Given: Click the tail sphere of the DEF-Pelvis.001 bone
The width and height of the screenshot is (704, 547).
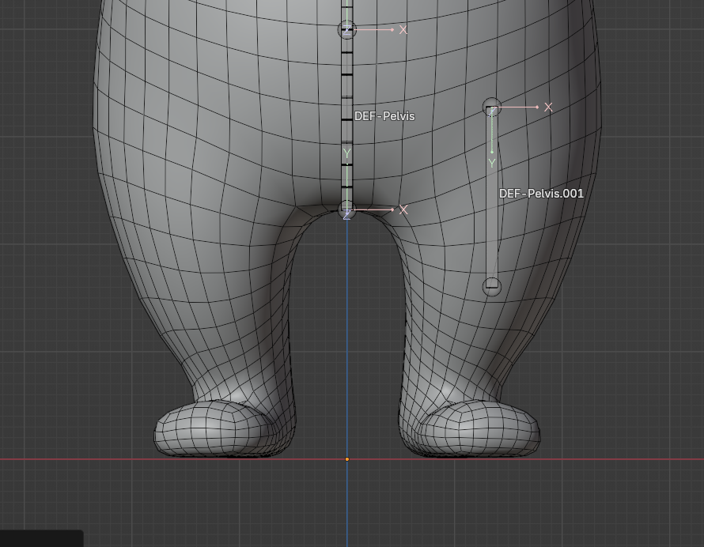Looking at the screenshot, I should pyautogui.click(x=491, y=286).
